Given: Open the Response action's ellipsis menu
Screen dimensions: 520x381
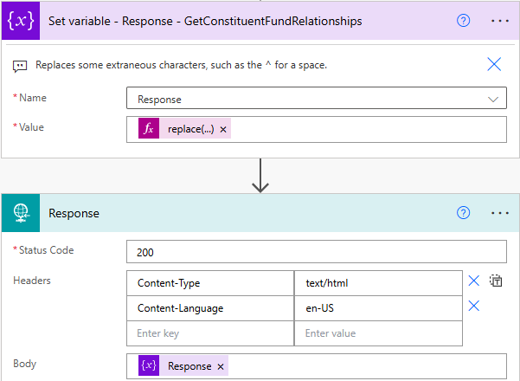Looking at the screenshot, I should 499,213.
